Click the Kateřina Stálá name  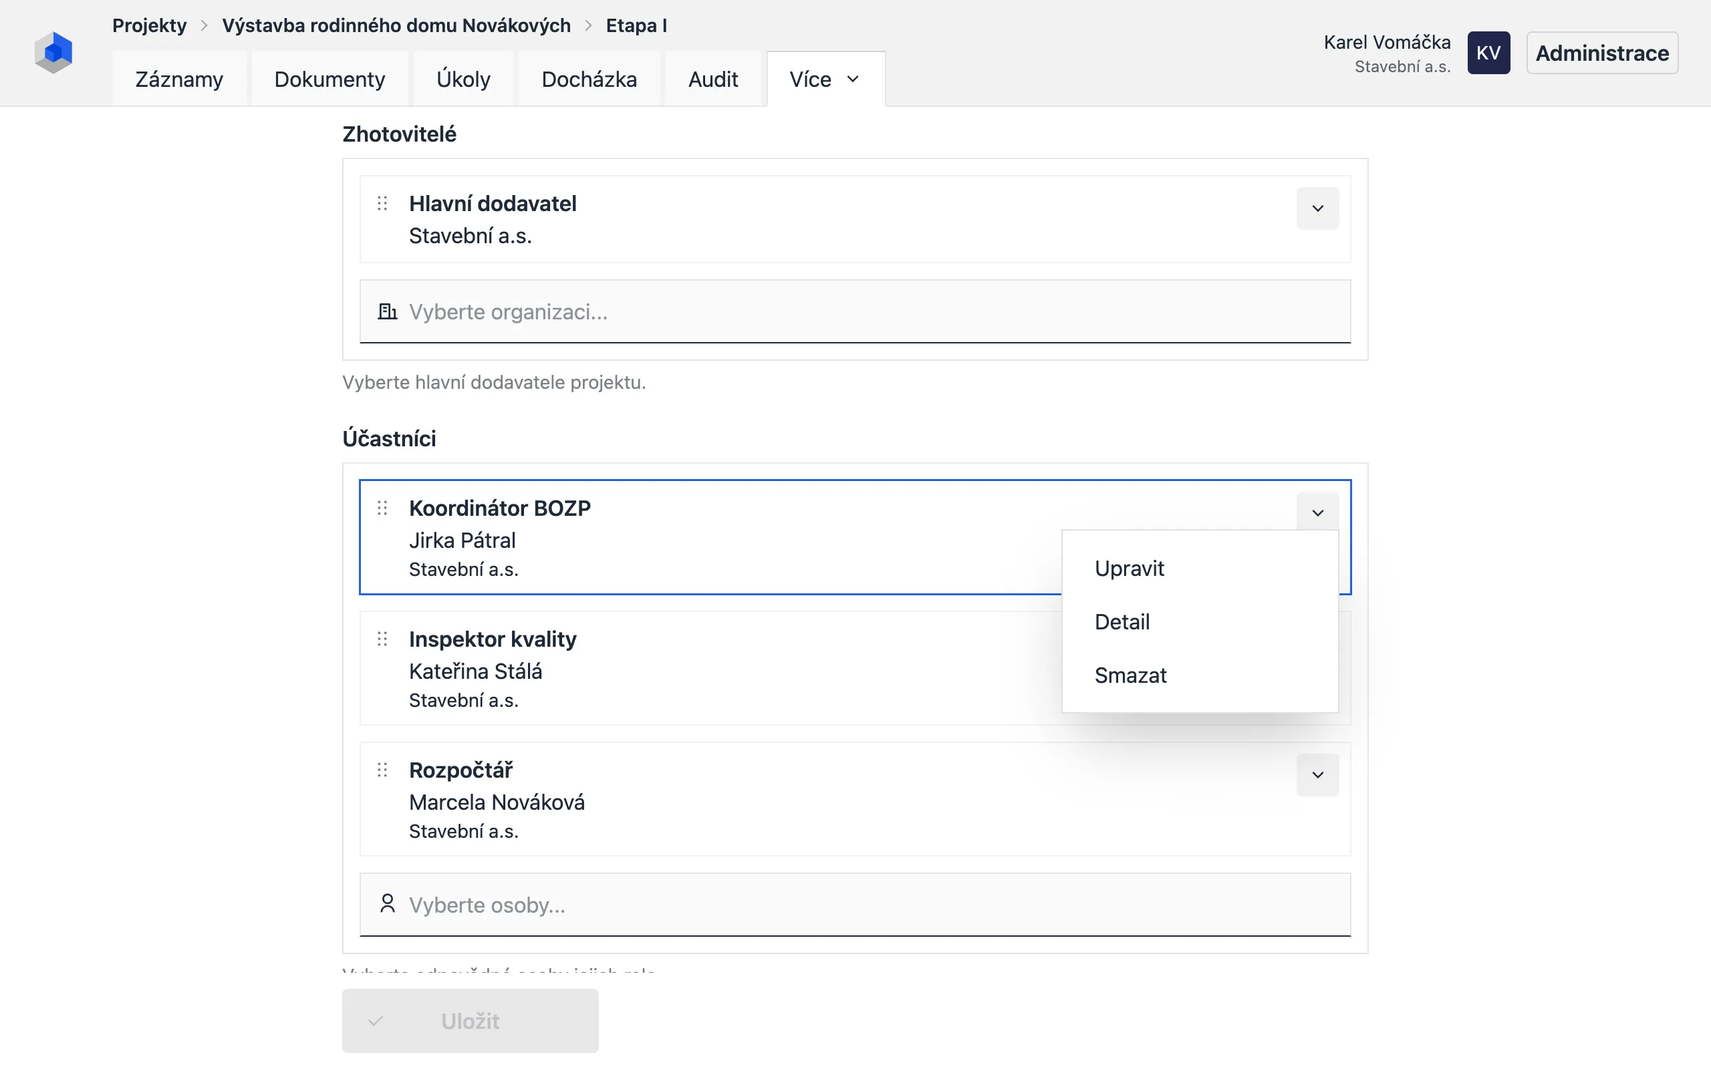point(476,671)
